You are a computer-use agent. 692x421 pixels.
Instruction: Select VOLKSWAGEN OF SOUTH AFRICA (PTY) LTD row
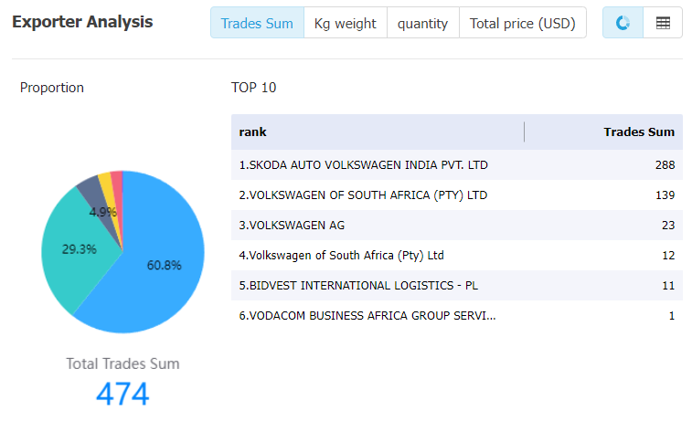click(457, 195)
